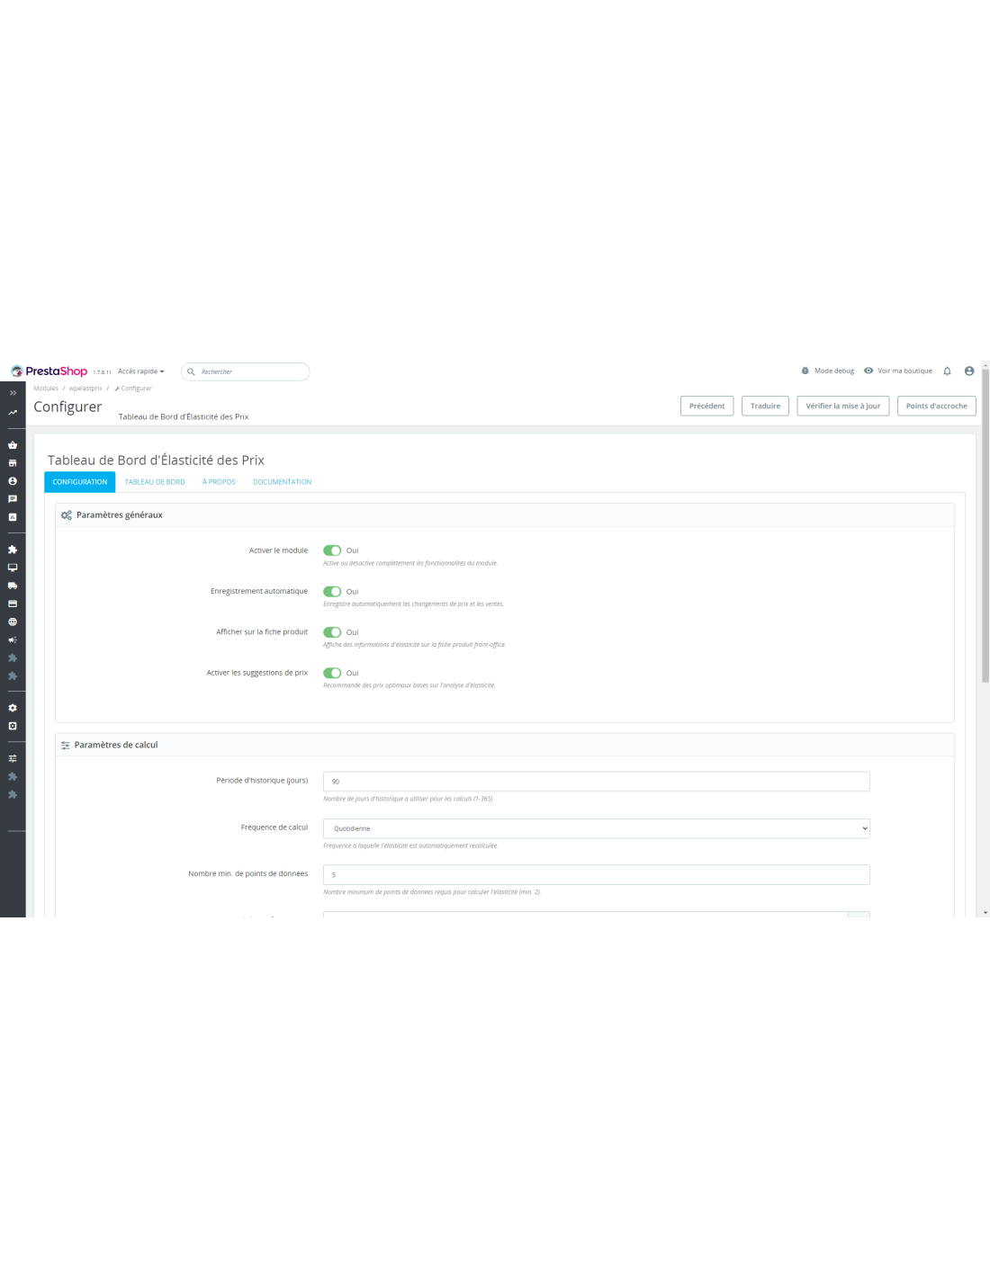Open Shop Parameters round gear sidebar icon

13,708
